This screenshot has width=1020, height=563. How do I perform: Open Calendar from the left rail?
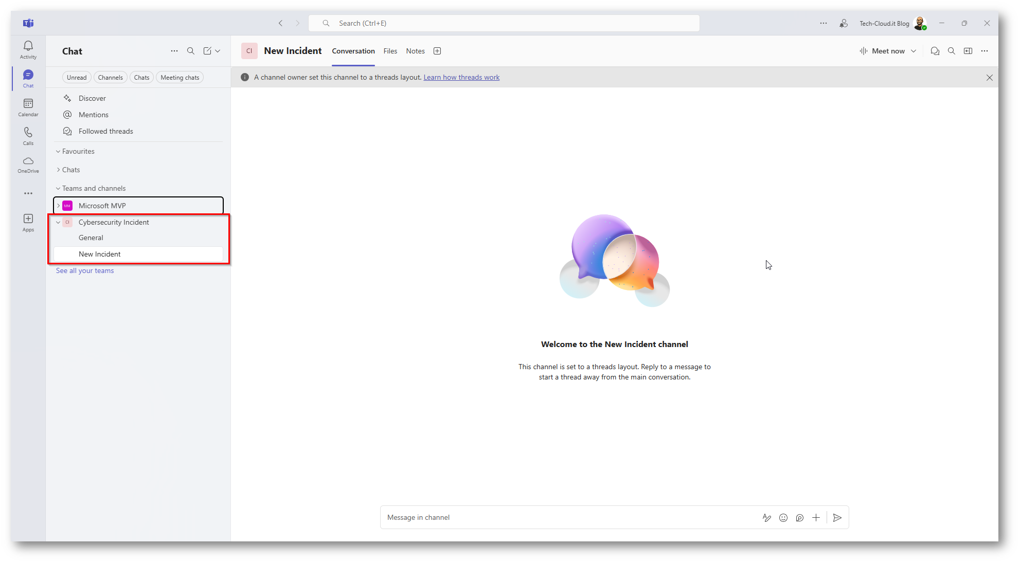coord(28,107)
